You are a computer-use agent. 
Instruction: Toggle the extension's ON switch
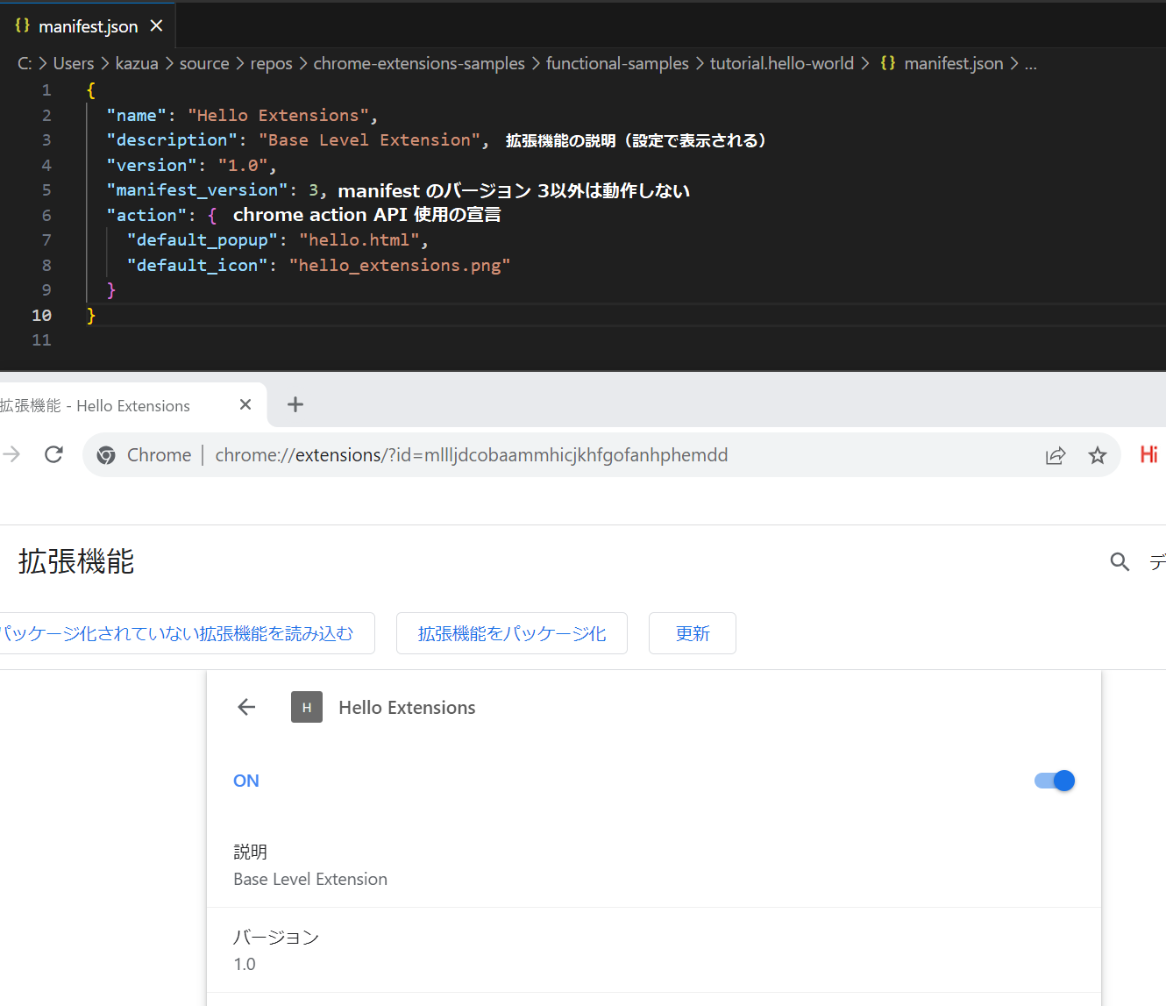pyautogui.click(x=1053, y=780)
